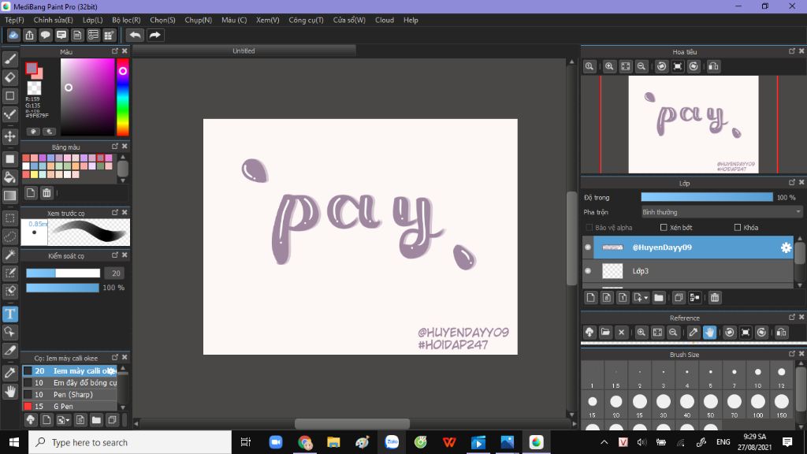Click the Select Pen tool icon
The width and height of the screenshot is (807, 454).
(9, 273)
